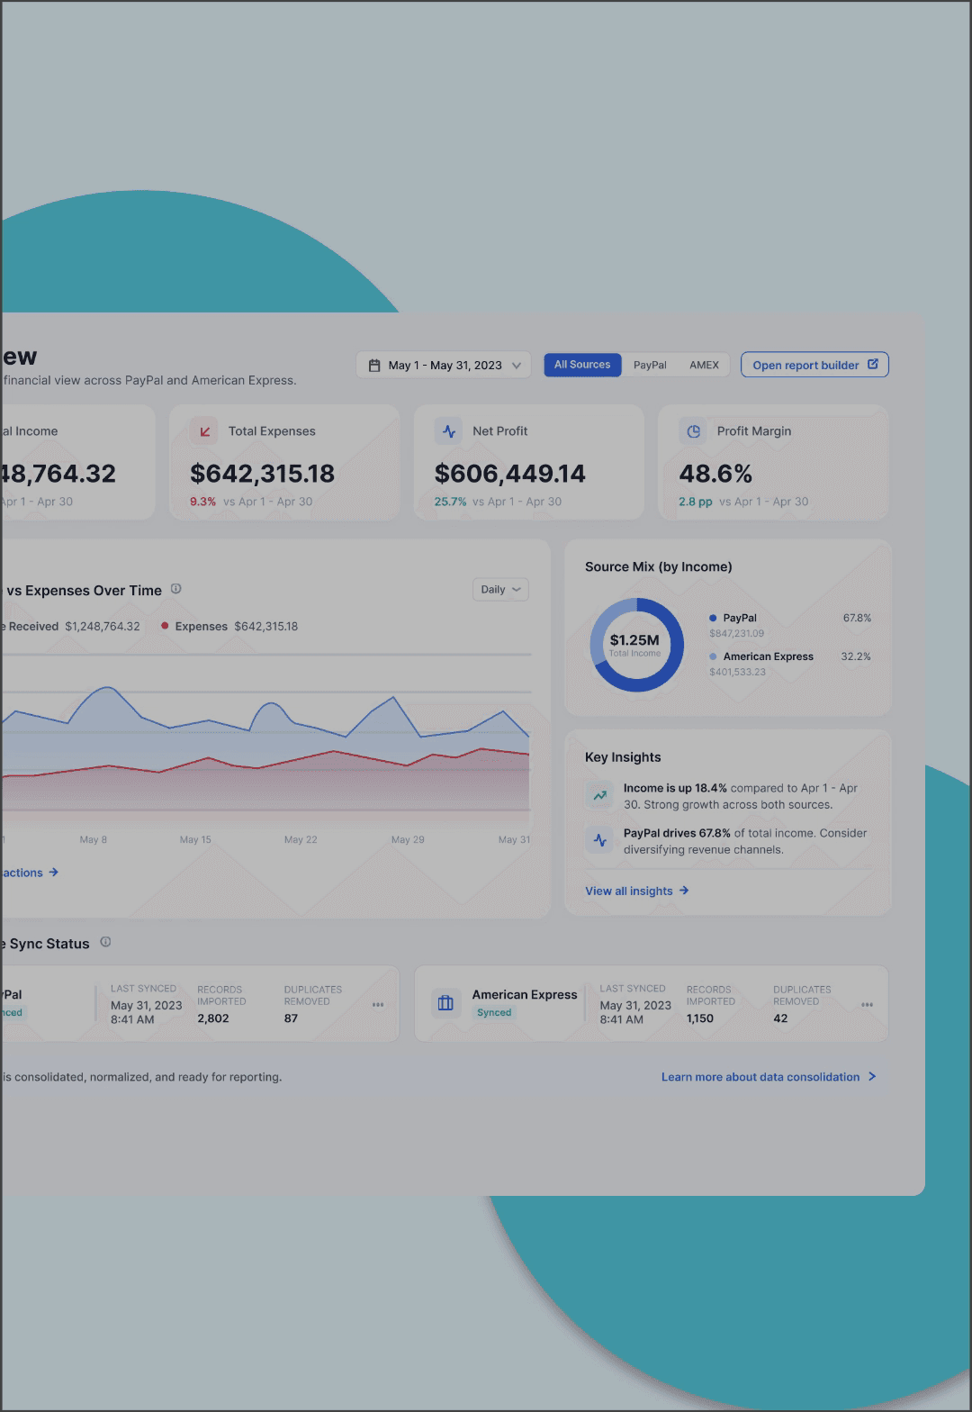Select the All Sources tab
972x1412 pixels.
(x=582, y=365)
